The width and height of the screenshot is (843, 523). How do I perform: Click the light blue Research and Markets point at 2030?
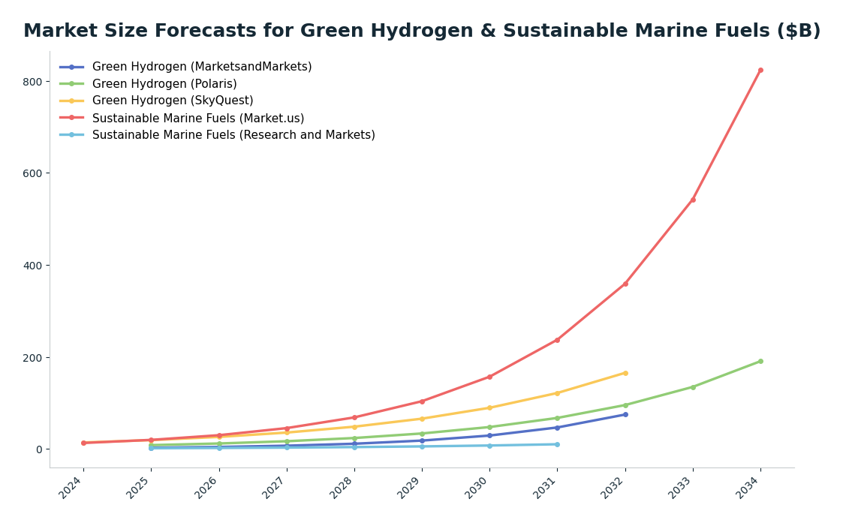[x=489, y=446]
